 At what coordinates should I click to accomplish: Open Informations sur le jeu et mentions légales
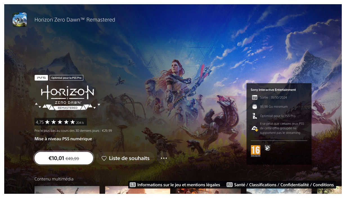175,185
